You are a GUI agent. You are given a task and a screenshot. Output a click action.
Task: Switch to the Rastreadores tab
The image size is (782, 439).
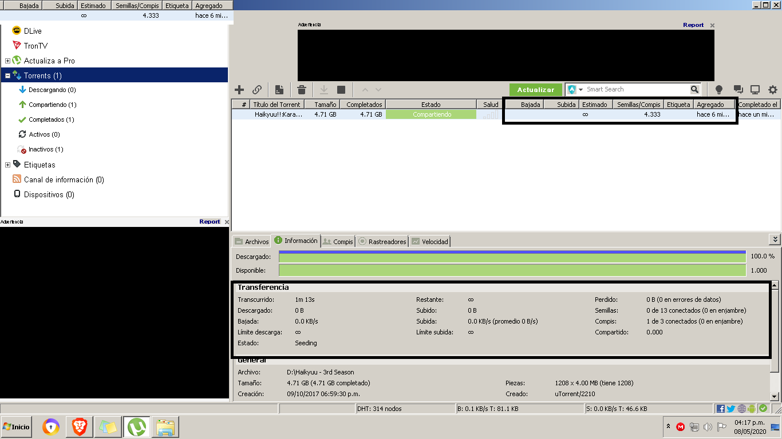click(382, 241)
